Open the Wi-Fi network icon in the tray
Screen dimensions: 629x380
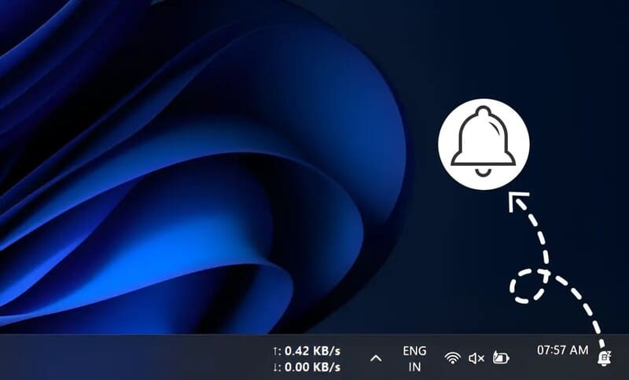453,357
